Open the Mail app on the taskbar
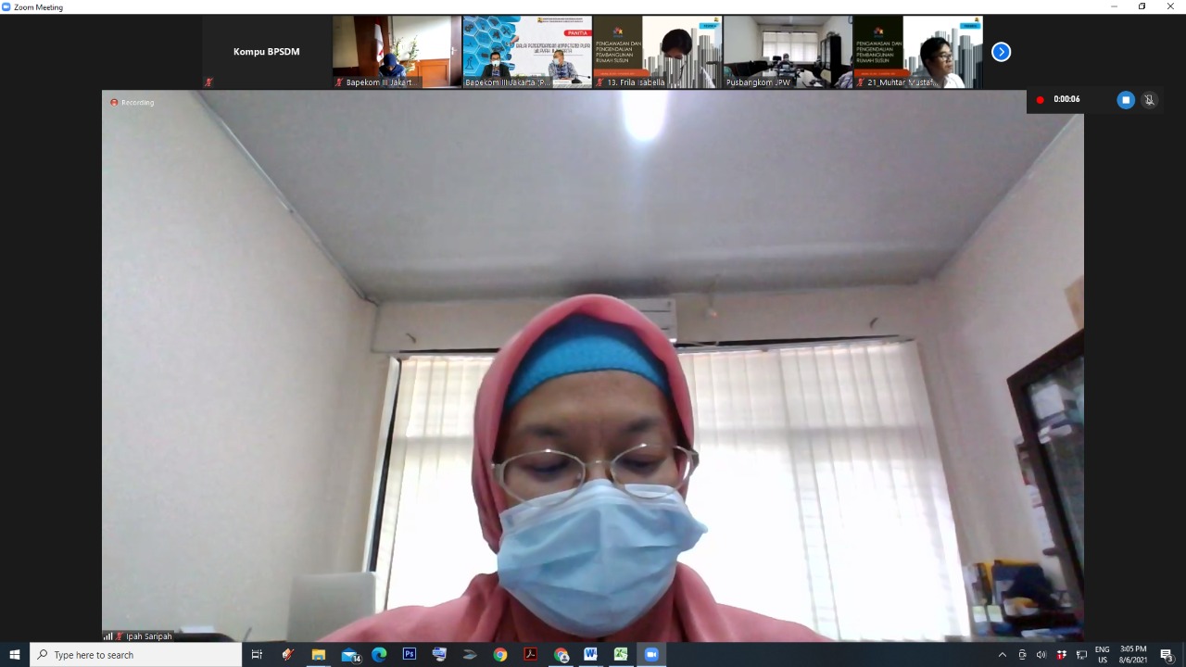This screenshot has width=1186, height=667. (349, 655)
